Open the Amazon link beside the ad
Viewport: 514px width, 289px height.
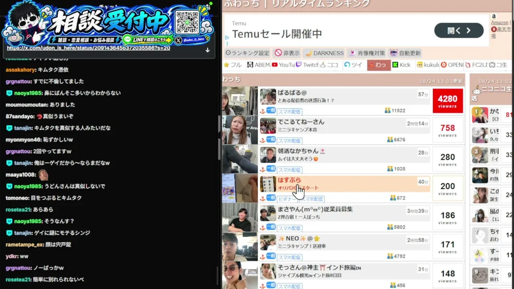(500, 22)
